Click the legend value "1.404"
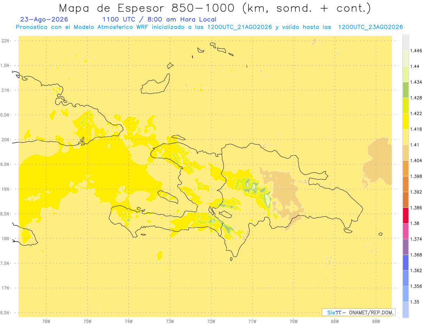422x326 pixels. [416, 160]
